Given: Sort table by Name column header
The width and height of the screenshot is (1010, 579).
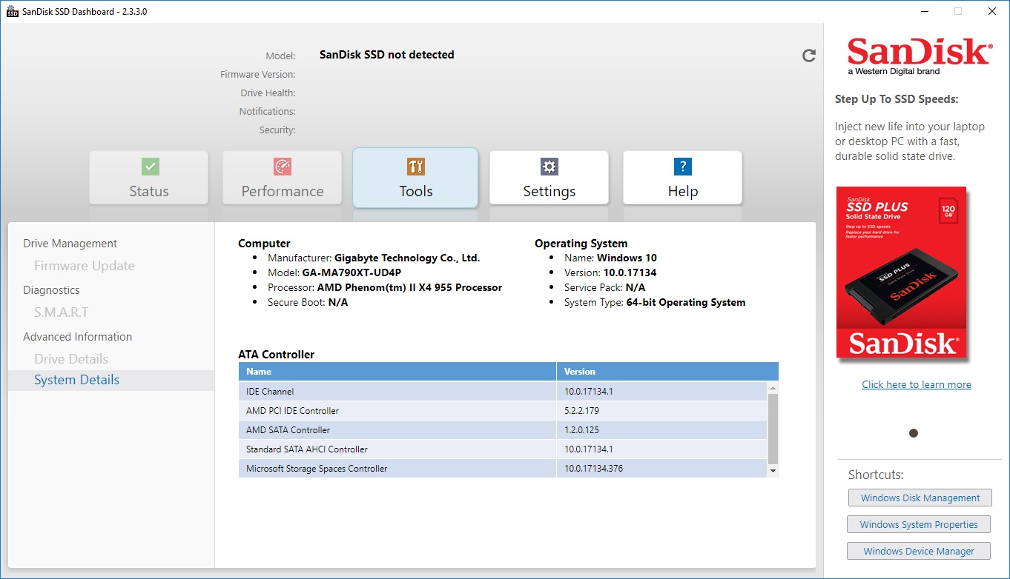Looking at the screenshot, I should [397, 372].
